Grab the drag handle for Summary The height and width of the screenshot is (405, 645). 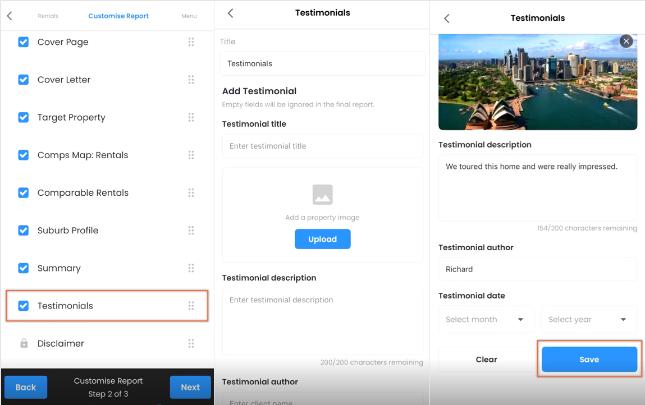(x=191, y=268)
